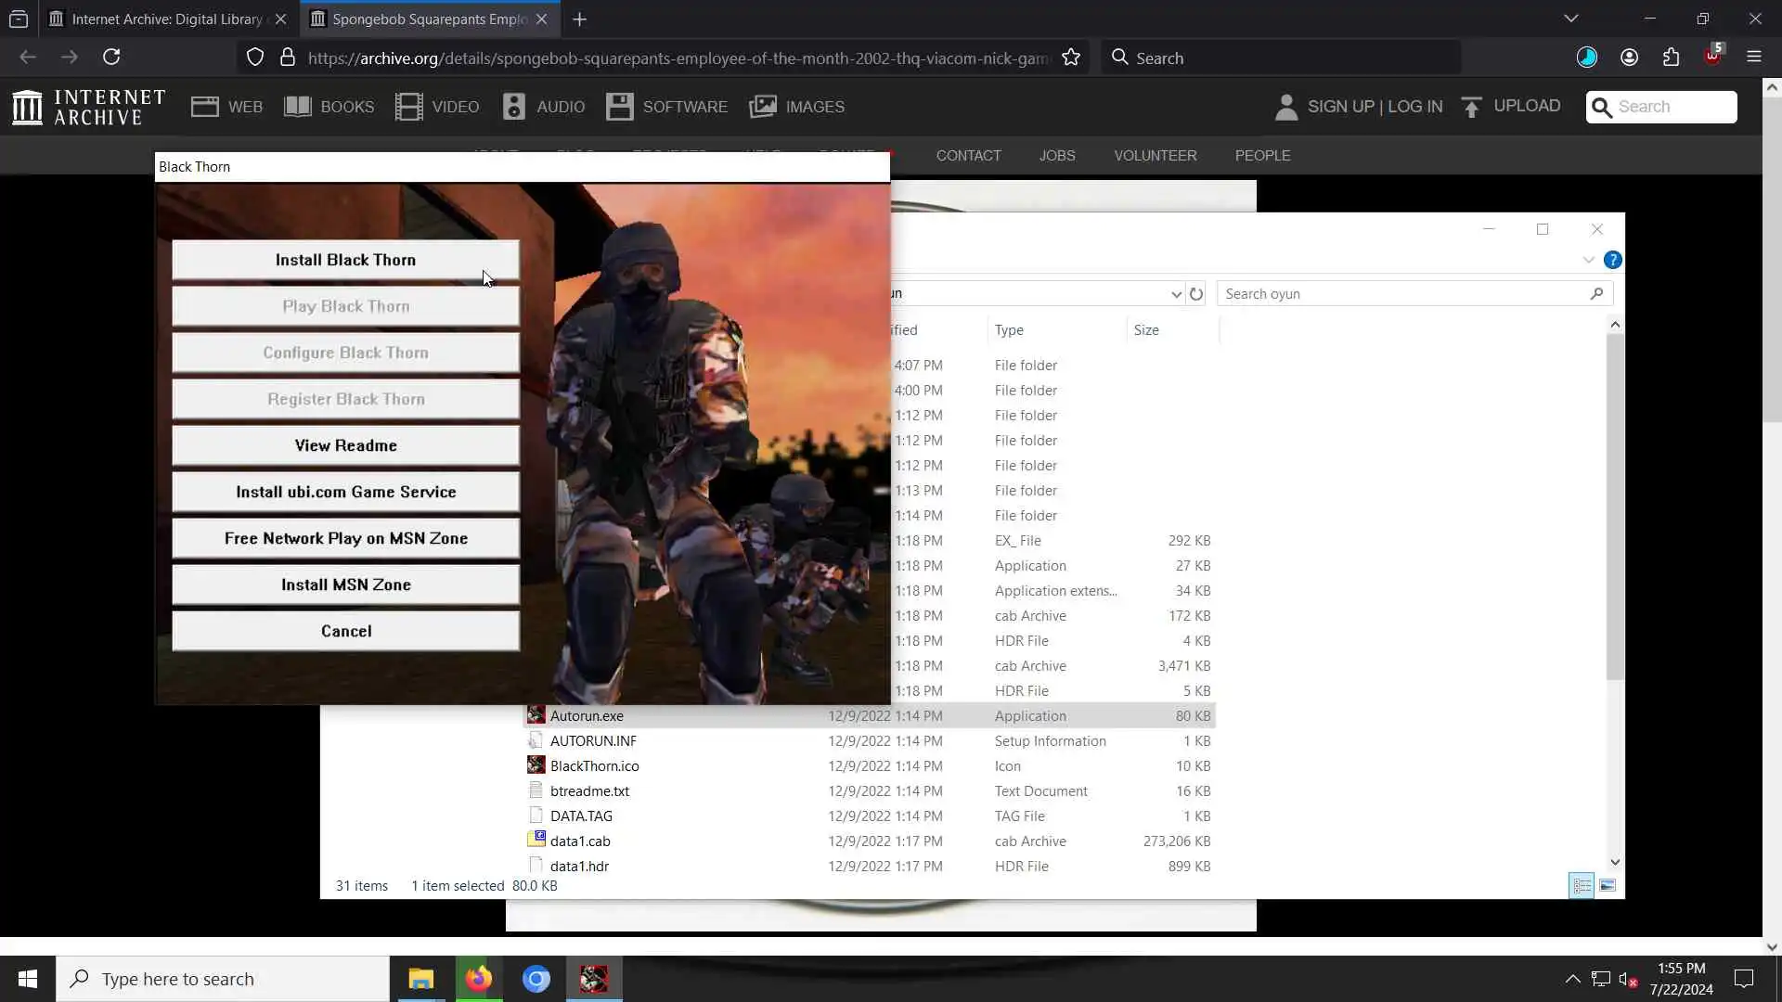Open the Firefox taskbar icon
The width and height of the screenshot is (1782, 1002).
(479, 979)
